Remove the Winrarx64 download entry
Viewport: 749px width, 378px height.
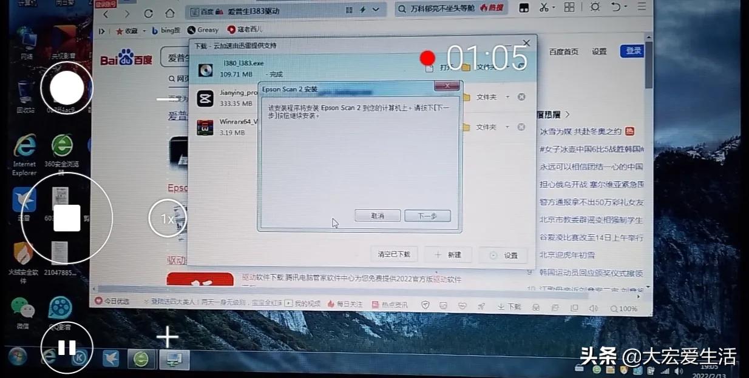[521, 127]
